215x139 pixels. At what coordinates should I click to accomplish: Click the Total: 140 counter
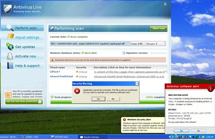tap(138, 44)
